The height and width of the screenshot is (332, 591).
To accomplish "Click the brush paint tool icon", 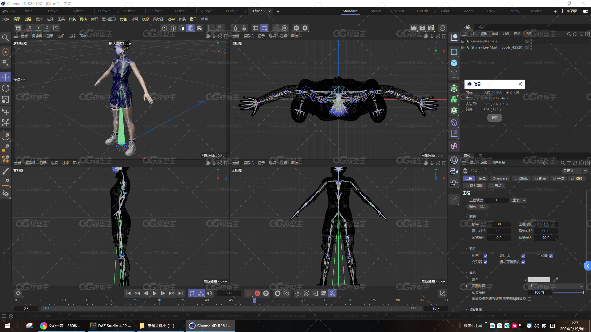I will [6, 171].
